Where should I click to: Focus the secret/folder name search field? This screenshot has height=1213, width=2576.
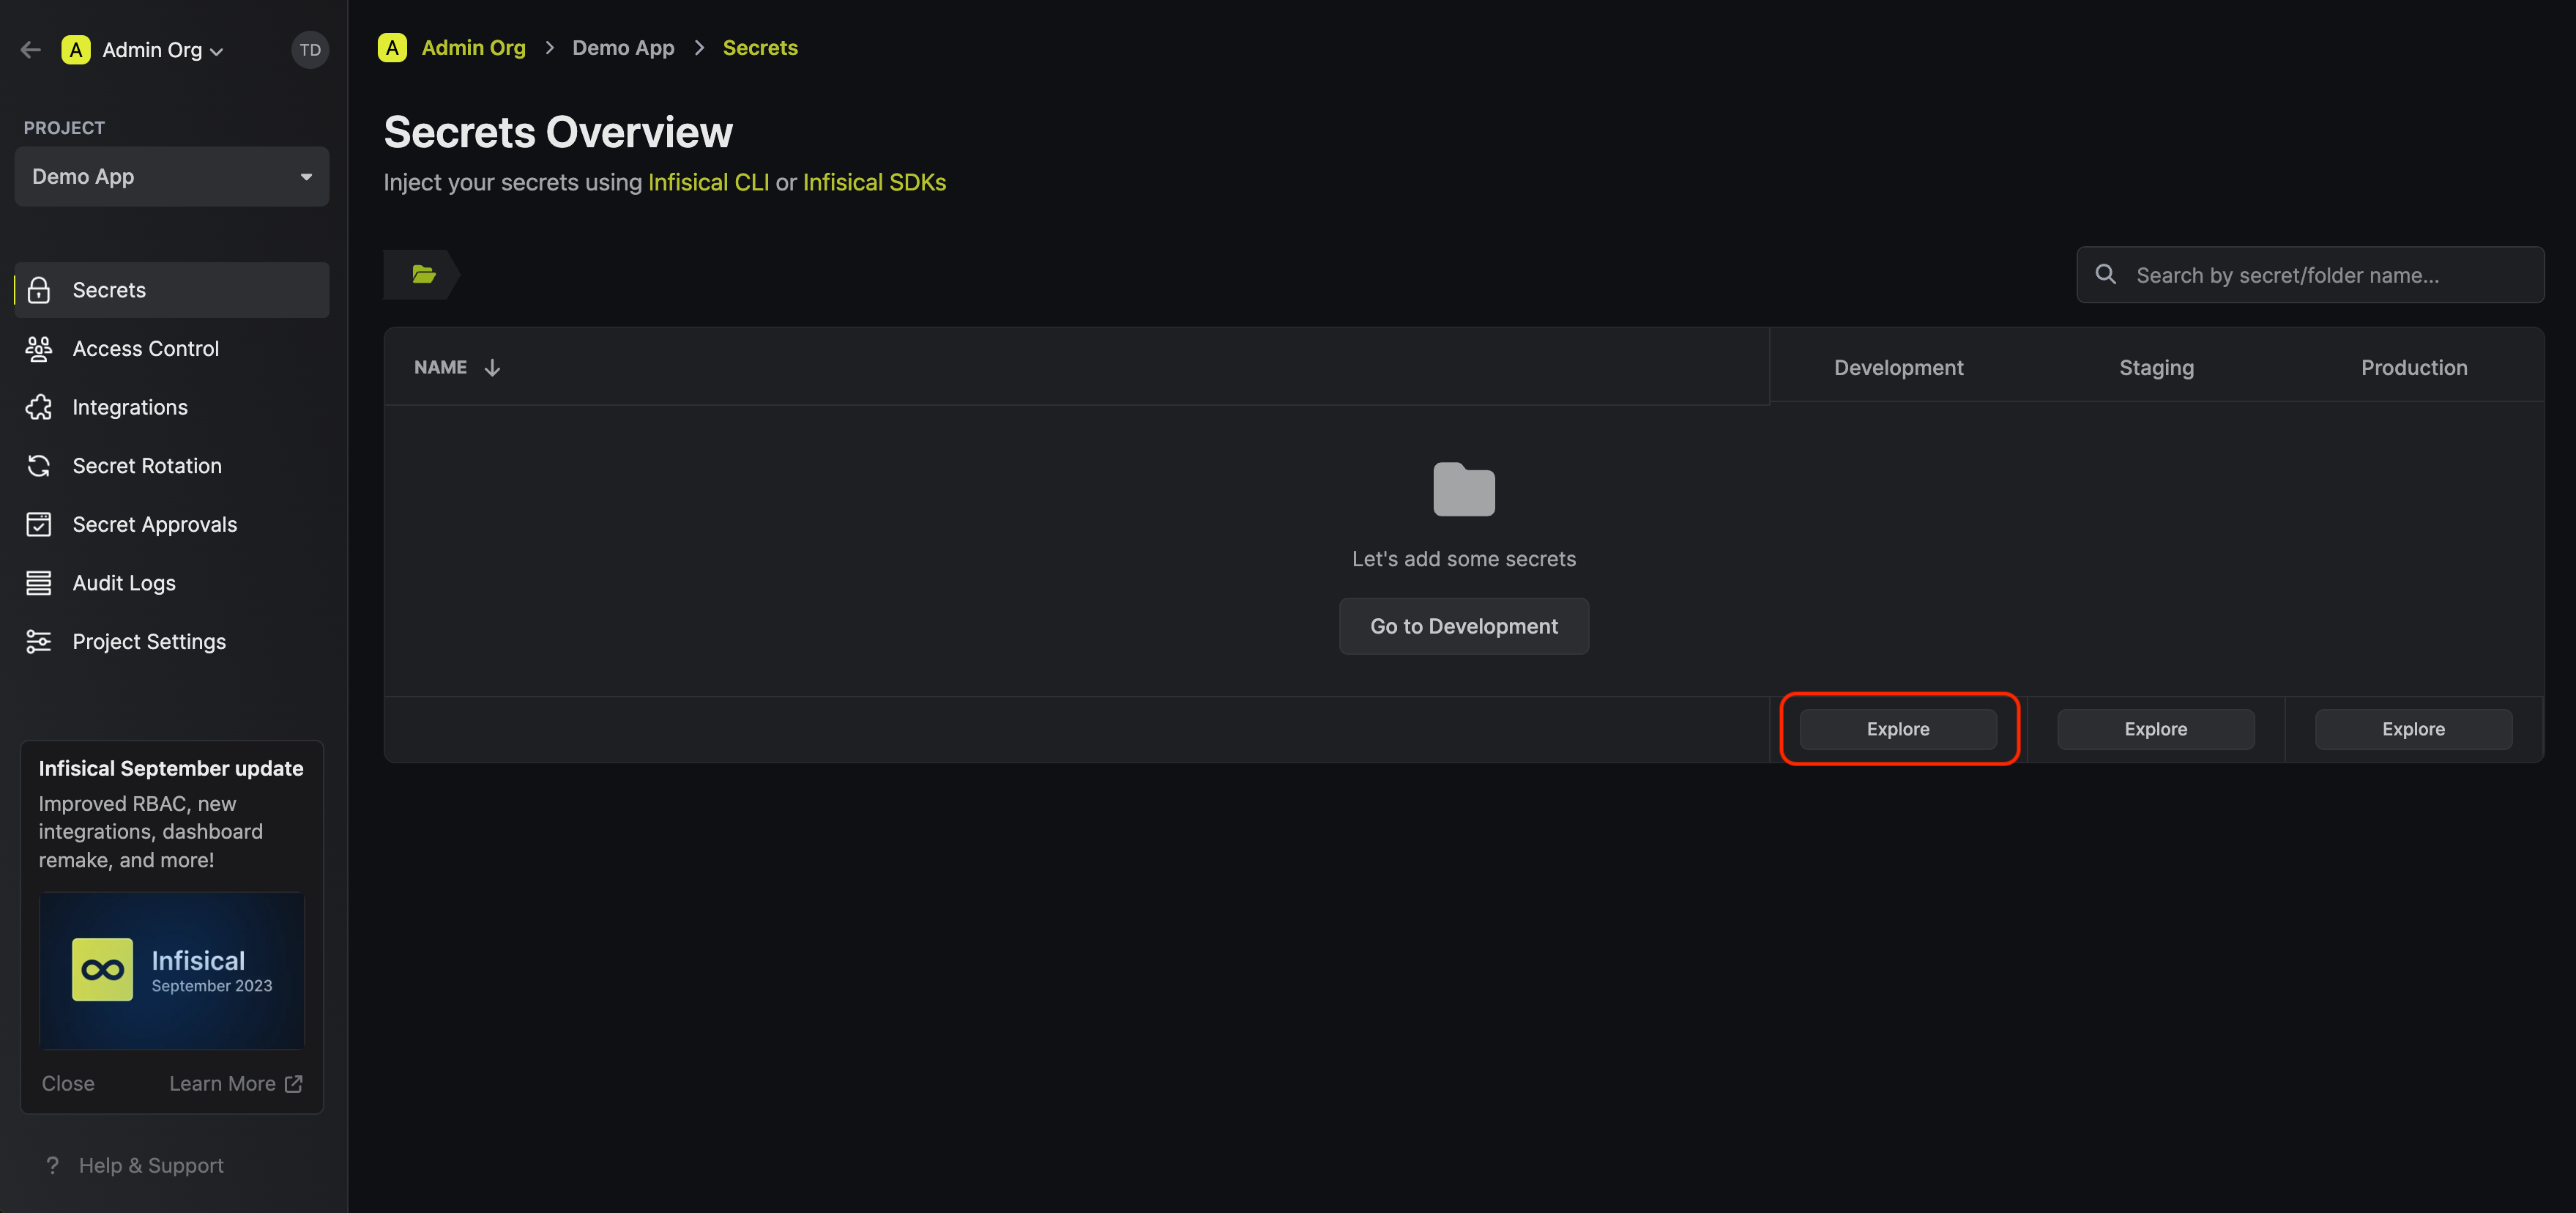2310,275
